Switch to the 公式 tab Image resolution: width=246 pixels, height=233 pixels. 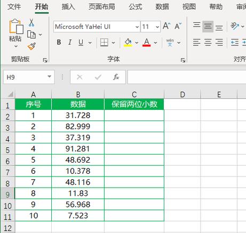(x=136, y=7)
